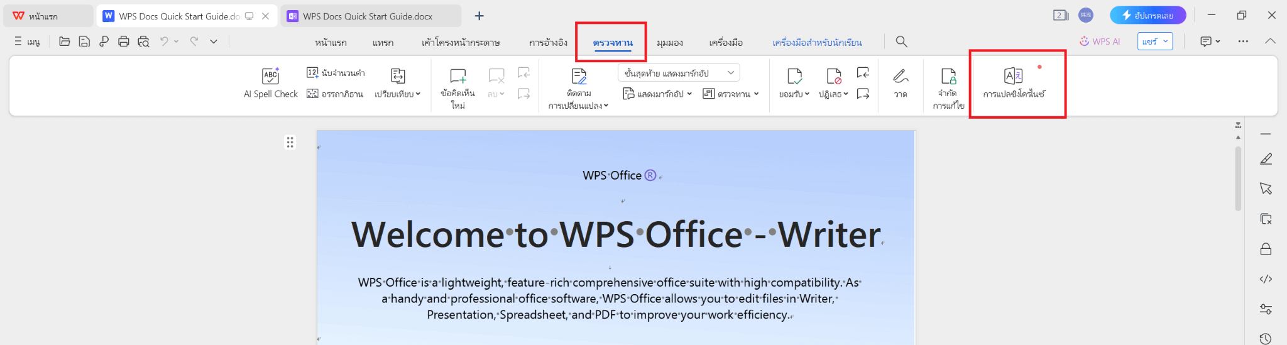Switch to the หน้าแรก ribbon tab

coord(331,43)
